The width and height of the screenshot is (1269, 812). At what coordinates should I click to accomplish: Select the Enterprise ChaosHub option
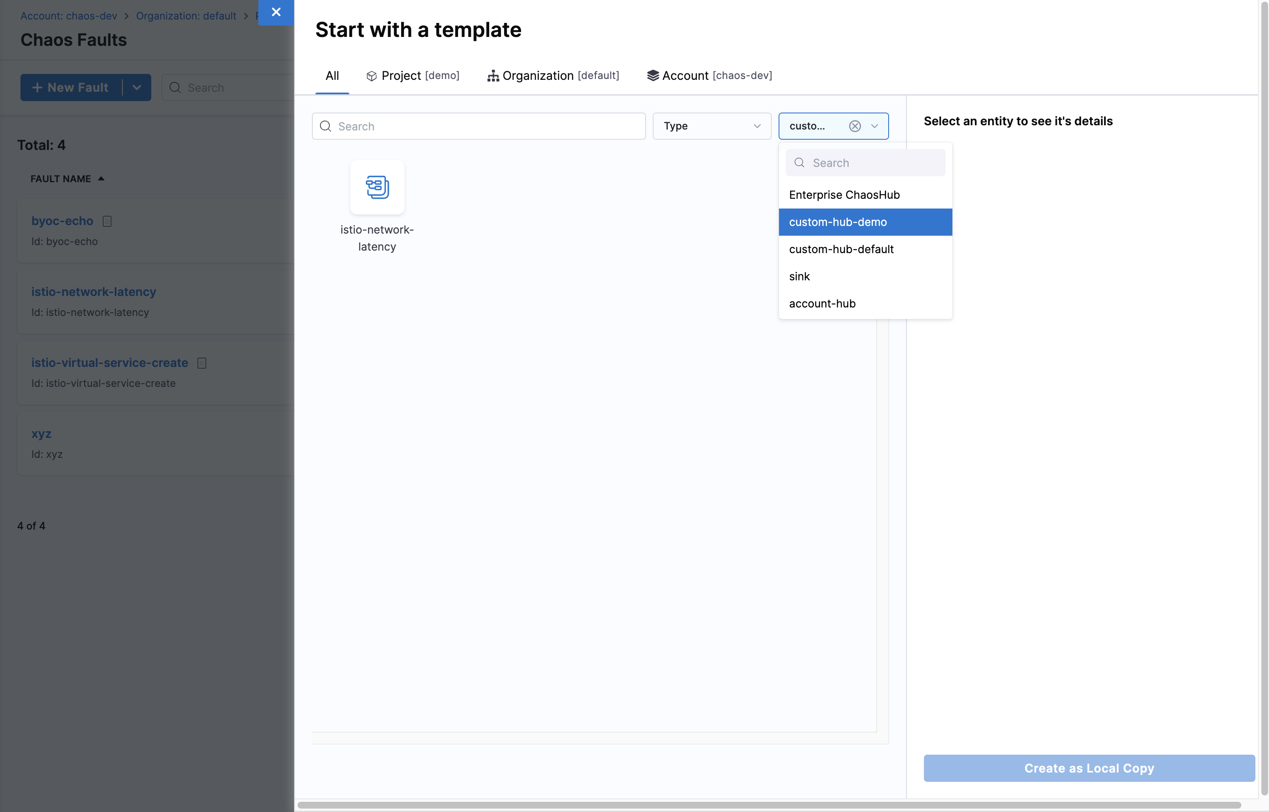[844, 195]
